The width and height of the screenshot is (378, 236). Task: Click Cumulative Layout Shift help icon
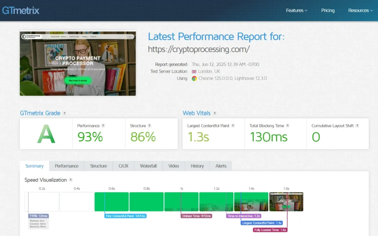357,126
